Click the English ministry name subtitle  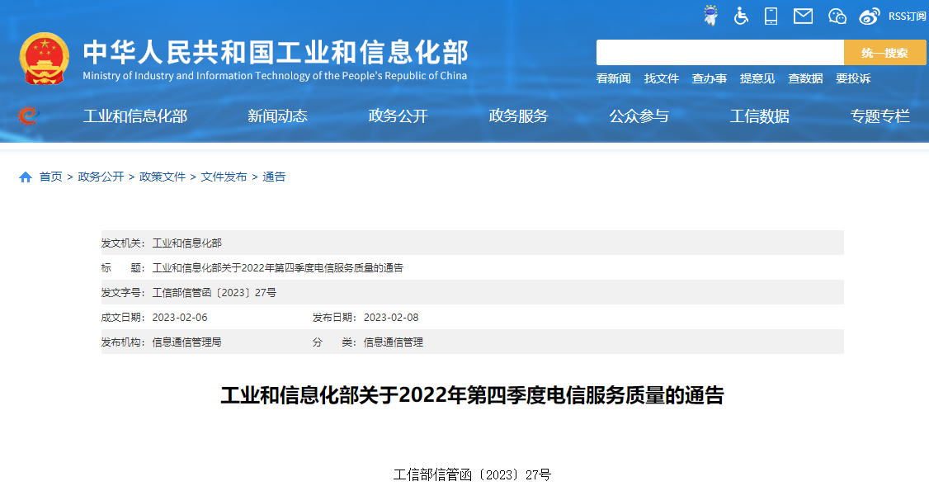275,76
